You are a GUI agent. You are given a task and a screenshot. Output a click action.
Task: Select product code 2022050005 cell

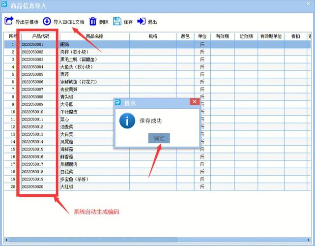pos(41,74)
